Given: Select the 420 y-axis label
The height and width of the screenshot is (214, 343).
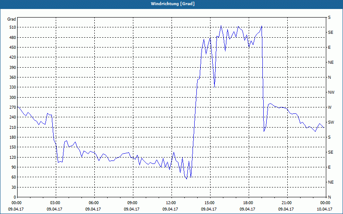Looking at the screenshot, I should click(12, 57).
